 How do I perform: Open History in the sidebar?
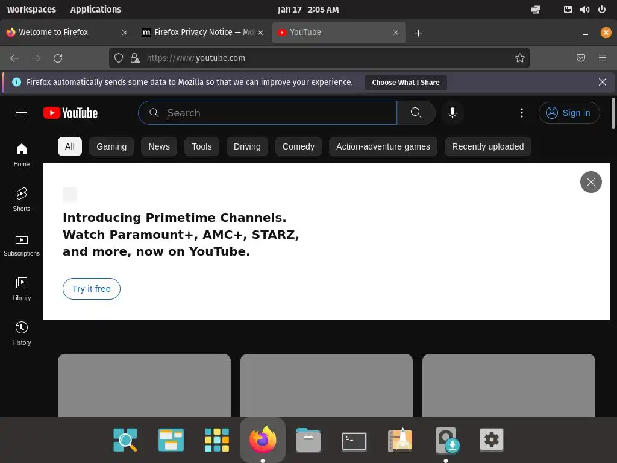point(22,333)
